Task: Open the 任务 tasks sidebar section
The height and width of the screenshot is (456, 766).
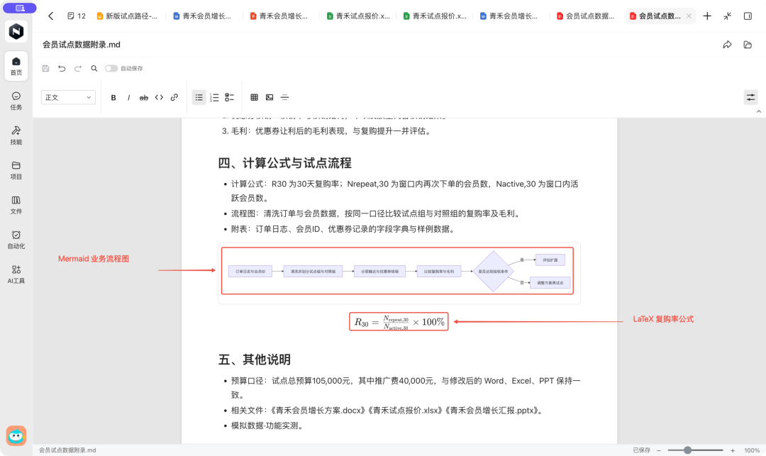Action: pos(16,101)
